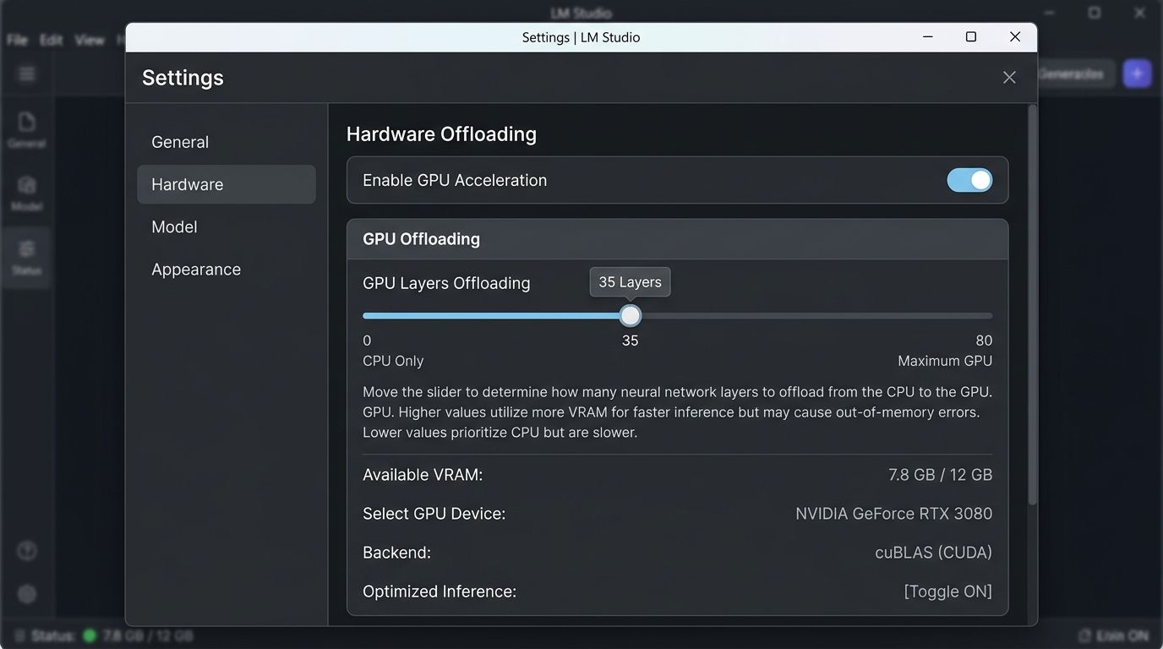Viewport: 1163px width, 649px height.
Task: Click the "7.8 GB / 12 GB" Available VRAM value
Action: [940, 475]
